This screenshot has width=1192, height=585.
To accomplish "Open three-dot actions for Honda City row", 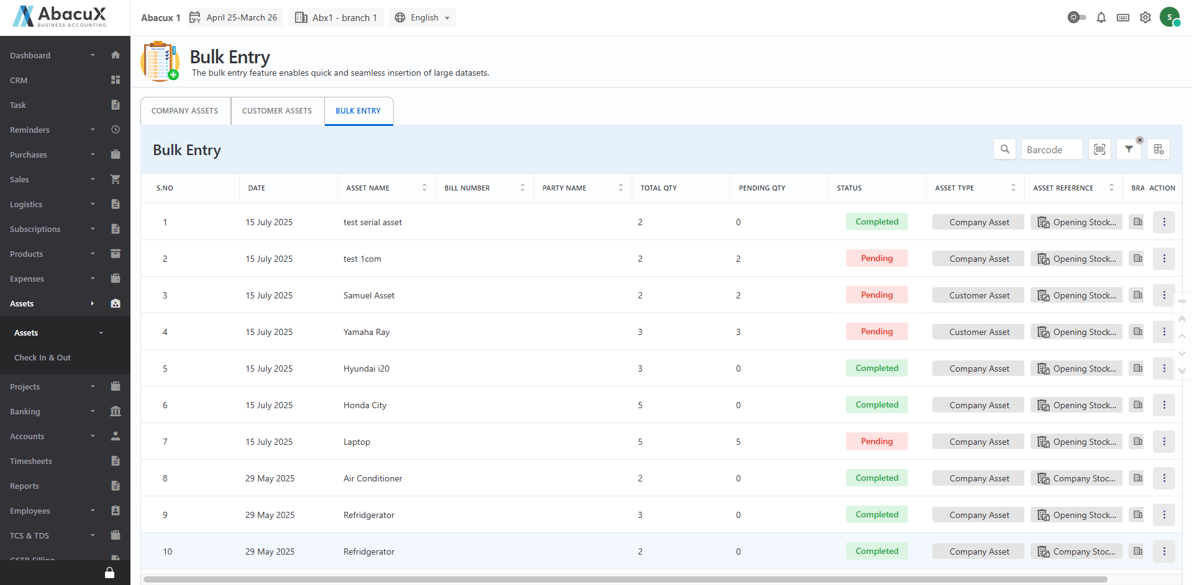I will (1163, 405).
